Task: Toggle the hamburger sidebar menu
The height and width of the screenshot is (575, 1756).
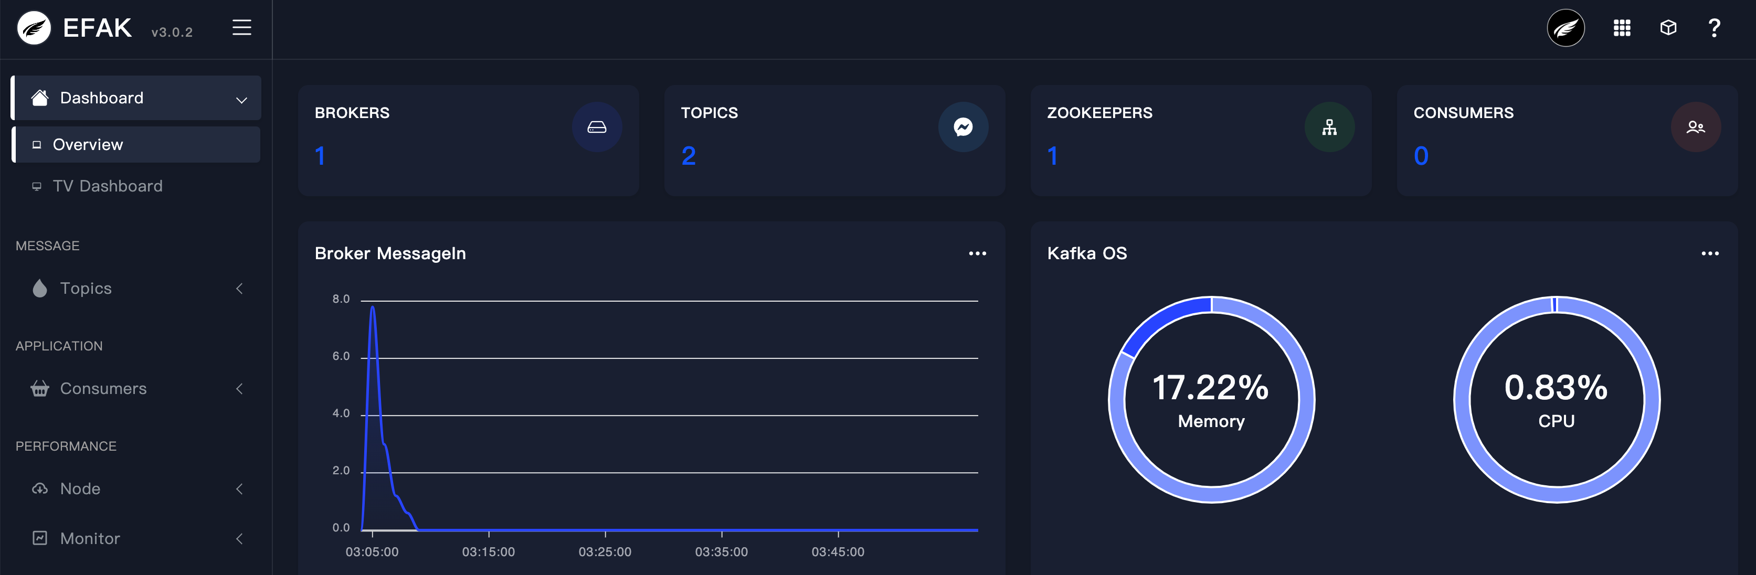Action: click(x=241, y=28)
